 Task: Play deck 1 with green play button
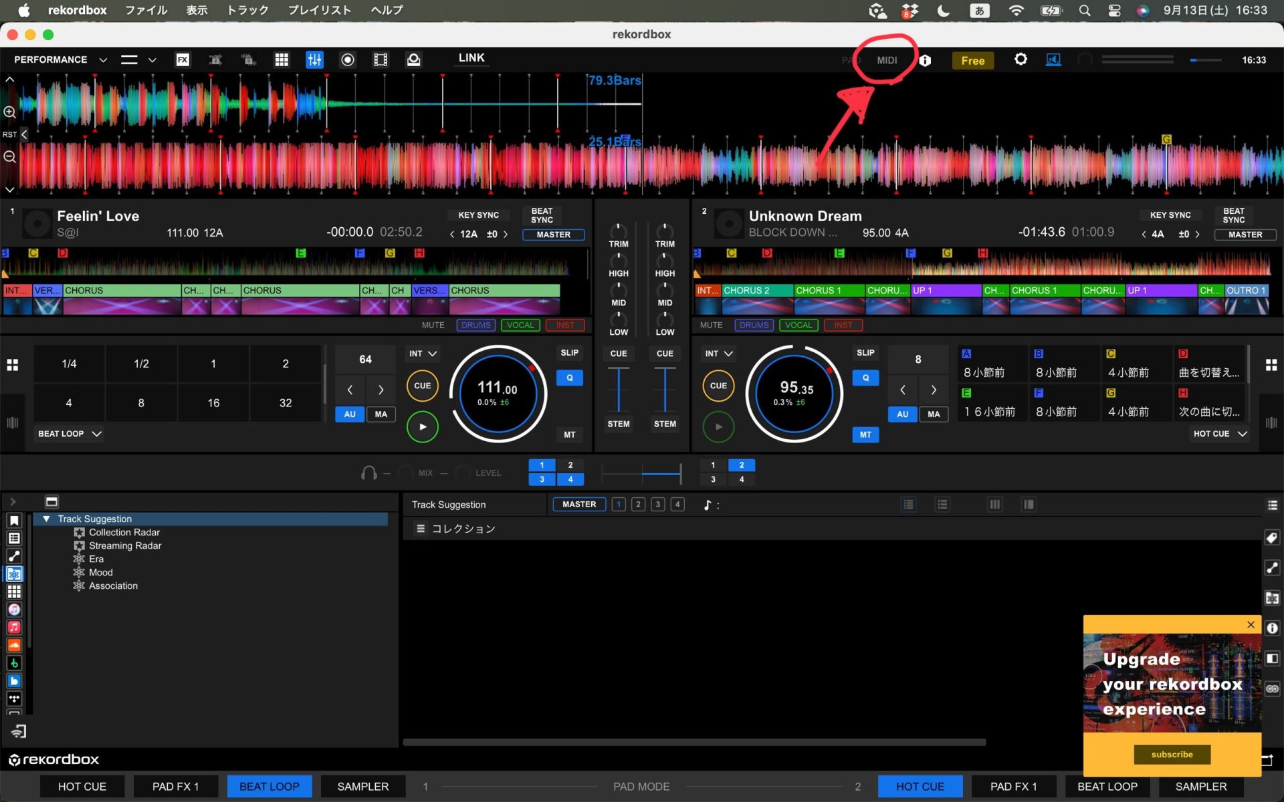[423, 426]
